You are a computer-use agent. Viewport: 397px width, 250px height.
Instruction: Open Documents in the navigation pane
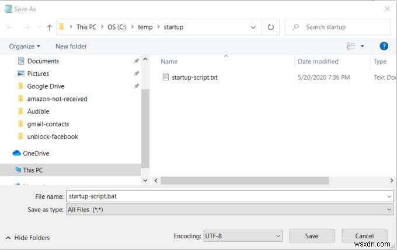[43, 61]
